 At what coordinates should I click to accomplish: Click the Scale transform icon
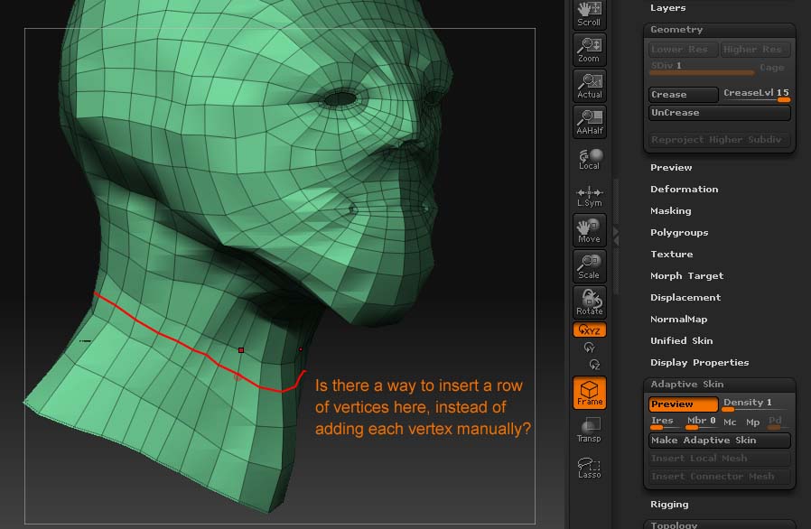point(588,267)
